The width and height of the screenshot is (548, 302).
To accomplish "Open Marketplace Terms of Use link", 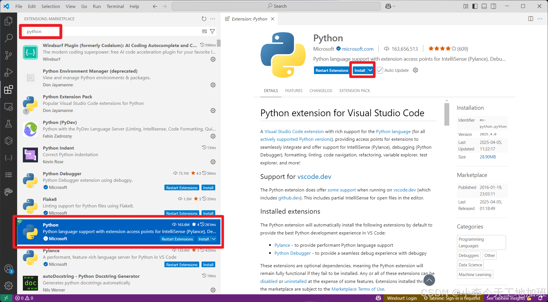I will click(x=358, y=289).
